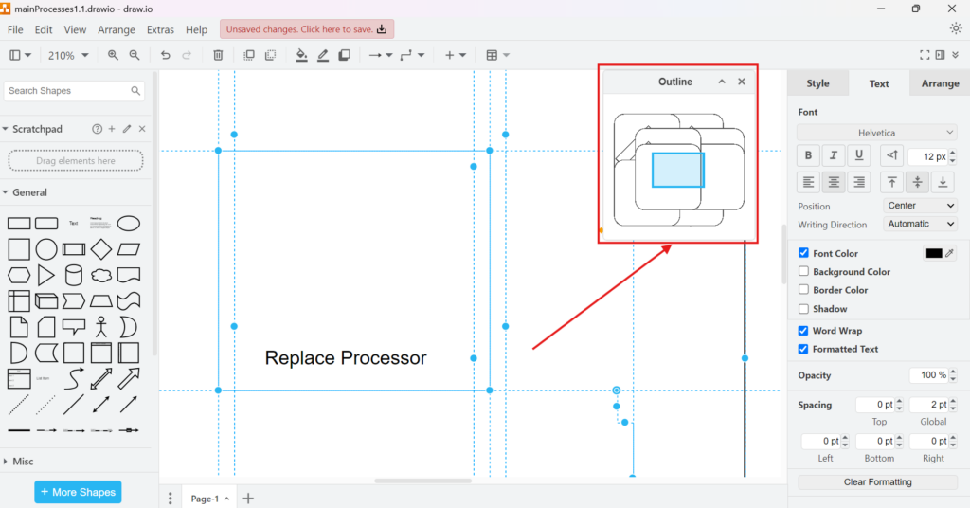Click the Fill Color bucket icon
970x508 pixels.
pos(301,55)
